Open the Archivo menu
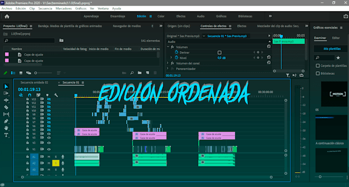Image resolution: width=349 pixels, height=187 pixels. click(7, 8)
